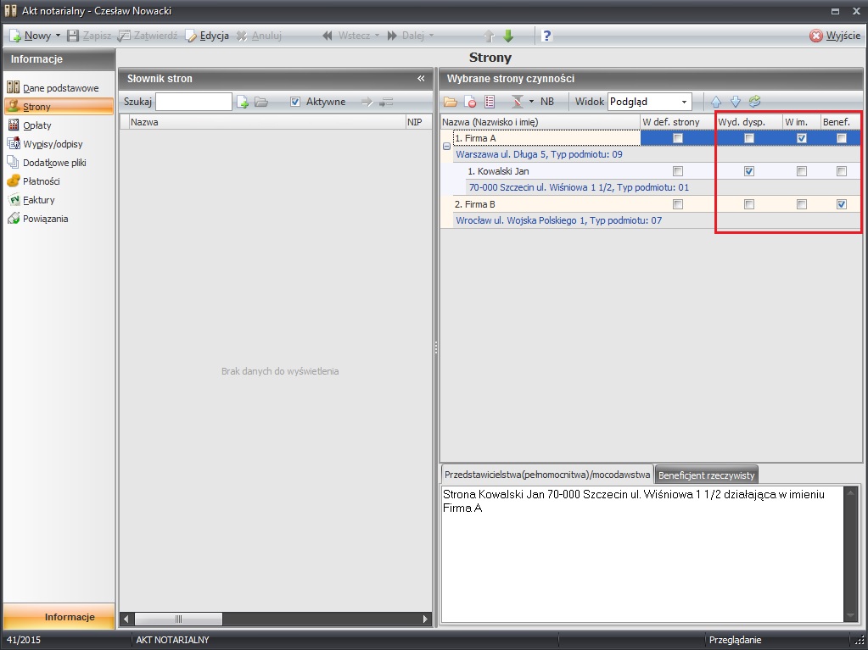Click the add new entry icon beside Szukaj
868x650 pixels.
pos(243,102)
